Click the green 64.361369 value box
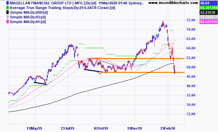Image resolution: width=218 pixels, height=132 pixels. pos(208,8)
